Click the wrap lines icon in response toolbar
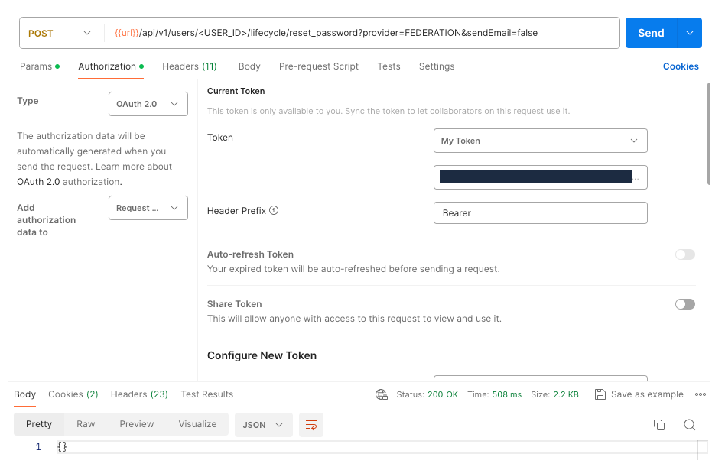Image resolution: width=725 pixels, height=470 pixels. pyautogui.click(x=311, y=425)
